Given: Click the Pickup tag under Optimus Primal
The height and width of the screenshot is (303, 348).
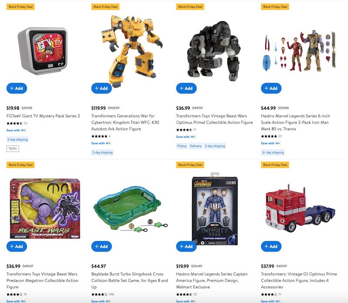Looking at the screenshot, I should (182, 146).
